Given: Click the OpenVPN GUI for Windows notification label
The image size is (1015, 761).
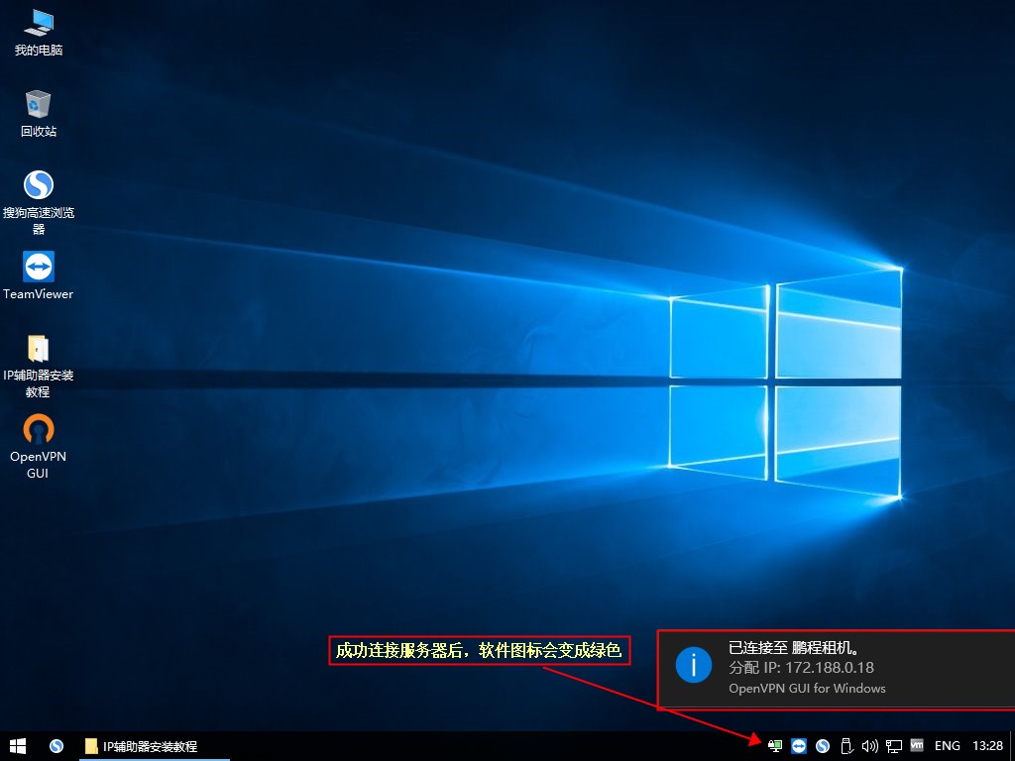Looking at the screenshot, I should [x=807, y=689].
